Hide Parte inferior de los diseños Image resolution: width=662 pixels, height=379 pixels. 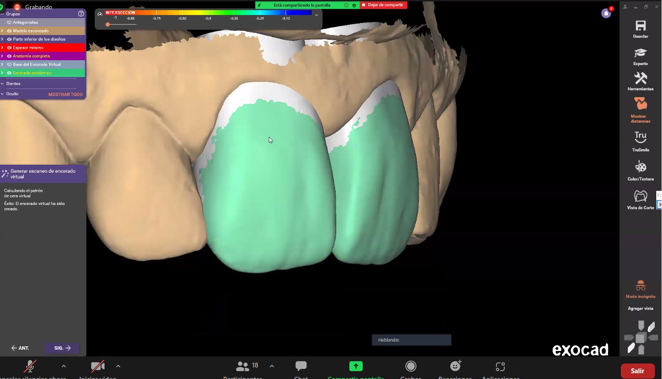[9, 39]
